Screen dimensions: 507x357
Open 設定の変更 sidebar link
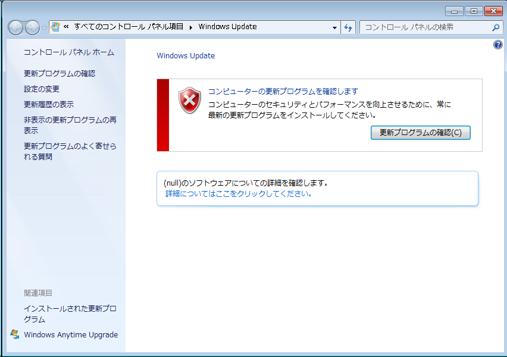42,89
